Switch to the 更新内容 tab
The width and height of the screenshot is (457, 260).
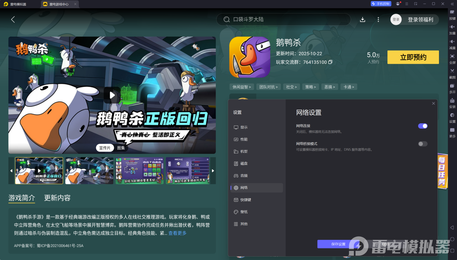coord(58,198)
